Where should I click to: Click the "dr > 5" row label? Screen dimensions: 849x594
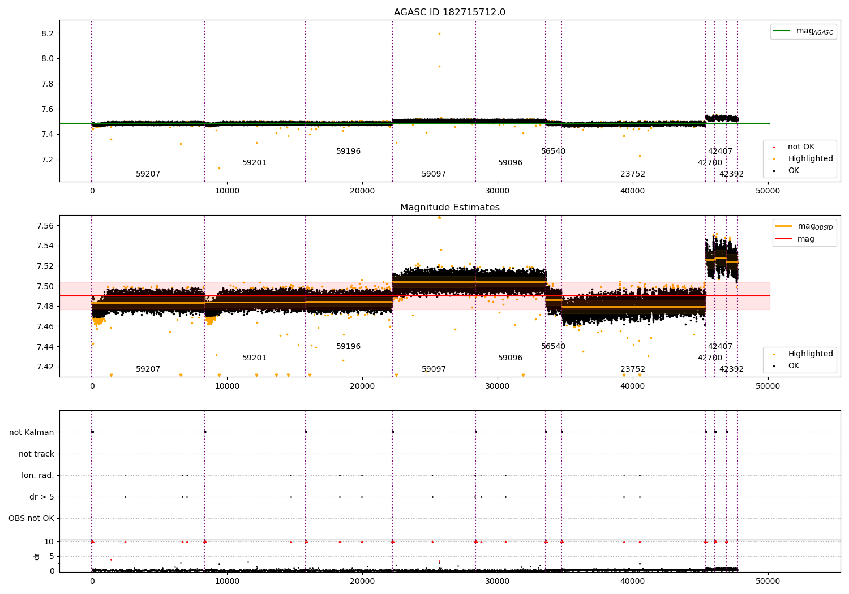[42, 497]
